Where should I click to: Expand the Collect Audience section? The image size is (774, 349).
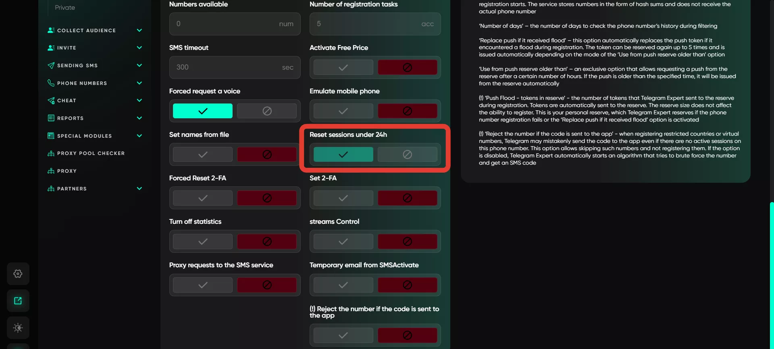(139, 30)
